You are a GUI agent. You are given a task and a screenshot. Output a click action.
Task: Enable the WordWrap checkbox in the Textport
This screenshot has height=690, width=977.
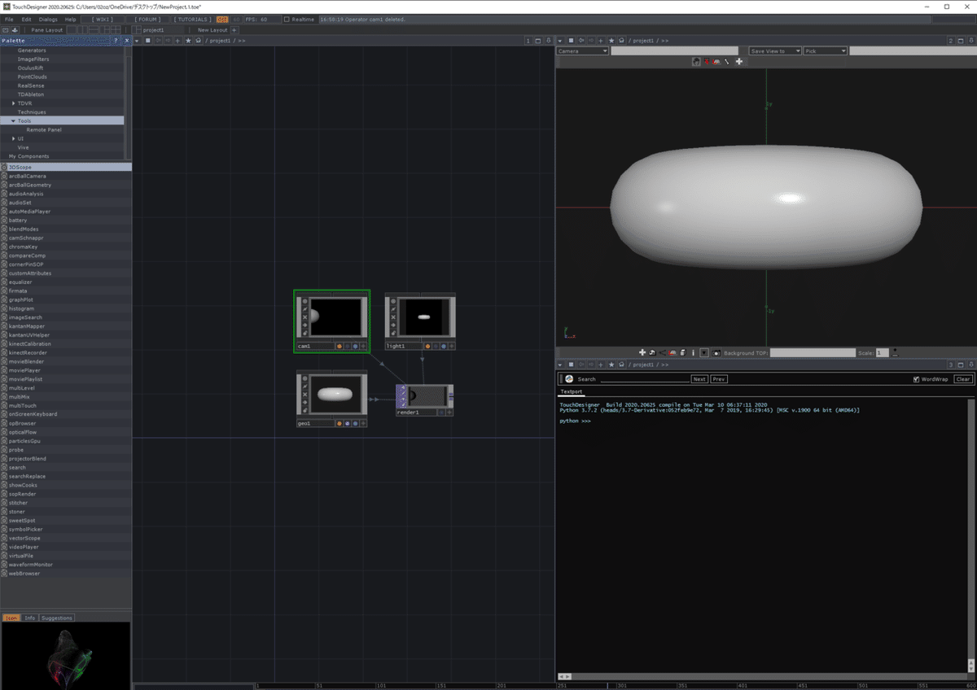[x=915, y=379]
